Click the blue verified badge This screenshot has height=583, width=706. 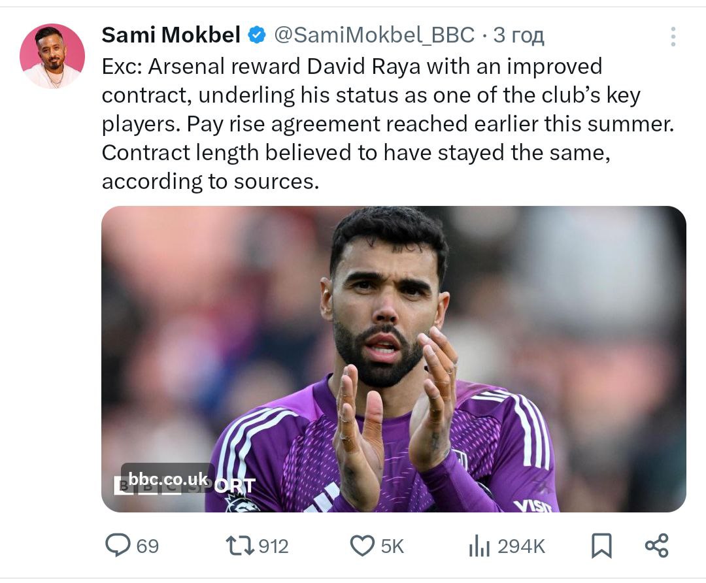[x=257, y=35]
